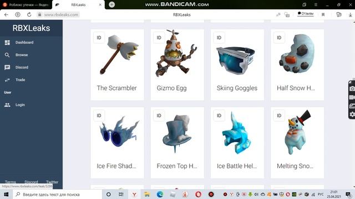Go back with the browser back arrow

pyautogui.click(x=6, y=15)
